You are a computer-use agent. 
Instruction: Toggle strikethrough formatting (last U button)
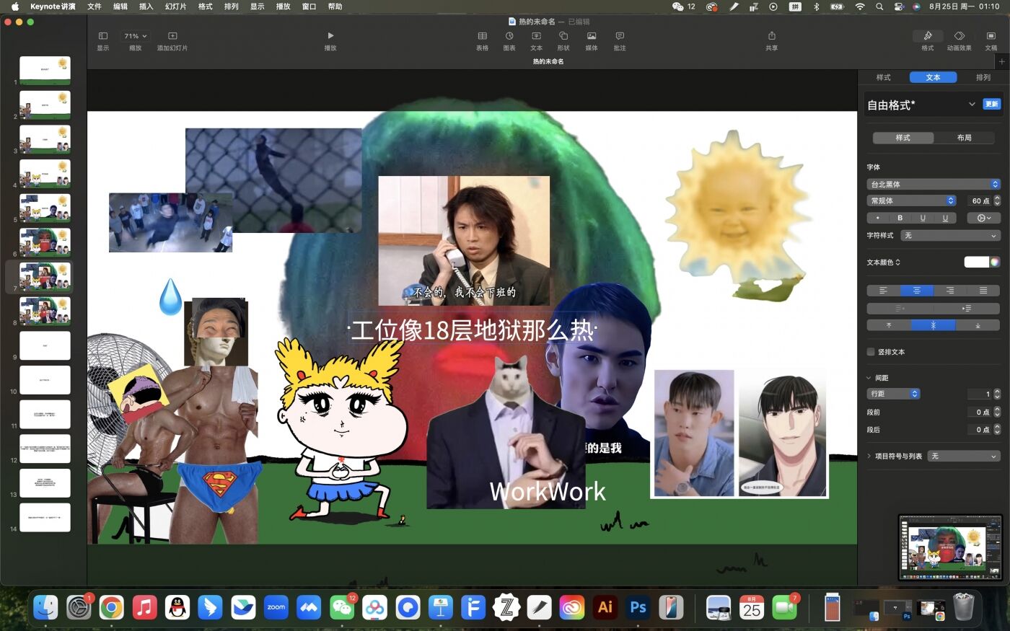coord(945,218)
